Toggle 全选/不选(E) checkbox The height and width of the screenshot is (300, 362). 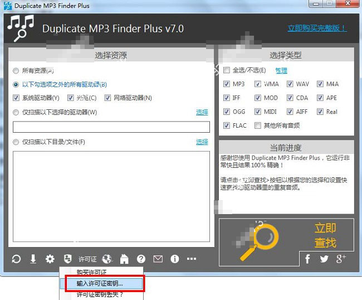227,70
